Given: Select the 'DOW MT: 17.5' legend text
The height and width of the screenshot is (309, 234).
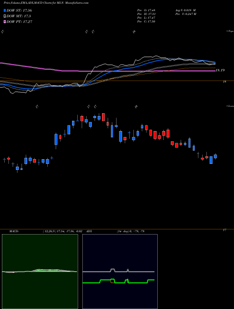Looking at the screenshot, I should coord(19,16).
